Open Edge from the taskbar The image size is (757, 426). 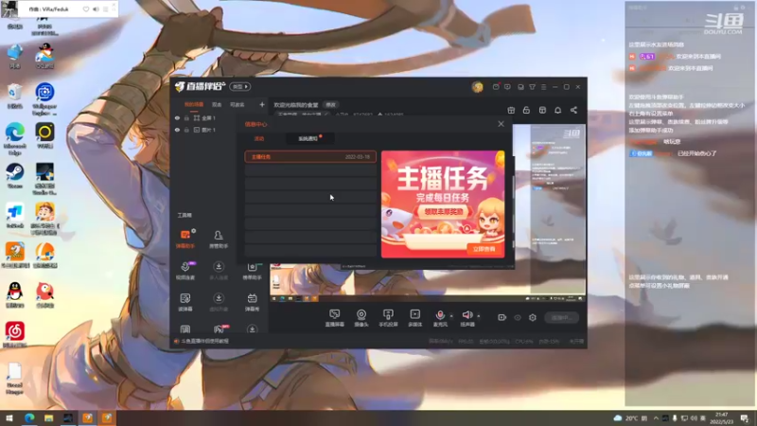29,417
